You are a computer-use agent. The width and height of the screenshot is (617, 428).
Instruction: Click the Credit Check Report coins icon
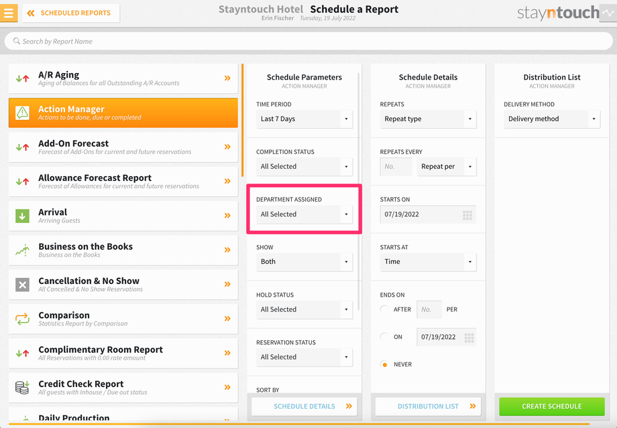click(x=22, y=387)
